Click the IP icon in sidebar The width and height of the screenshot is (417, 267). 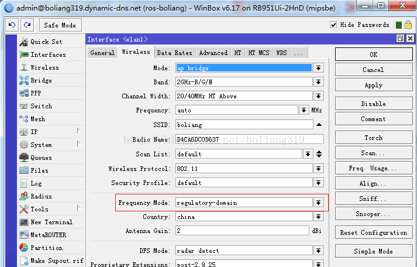[x=23, y=132]
